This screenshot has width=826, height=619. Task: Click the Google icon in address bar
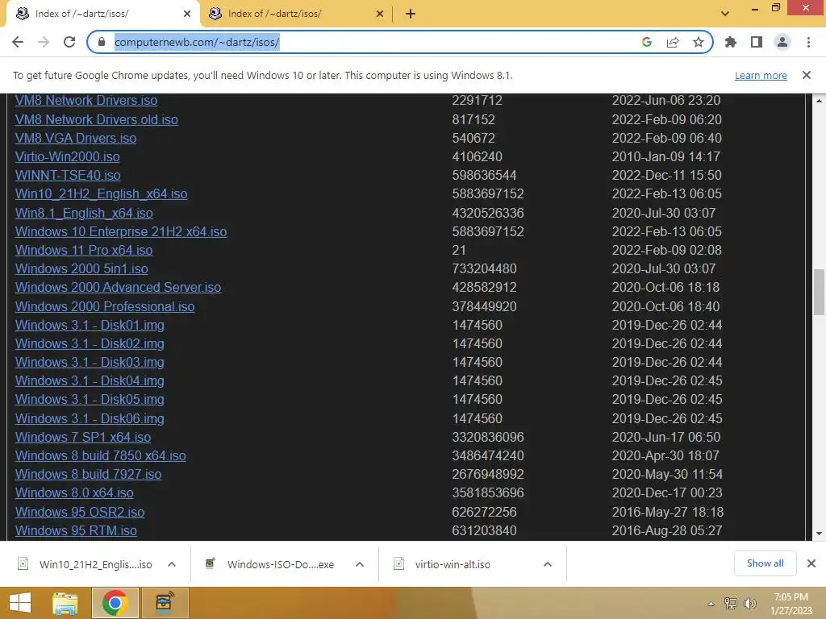pyautogui.click(x=647, y=42)
